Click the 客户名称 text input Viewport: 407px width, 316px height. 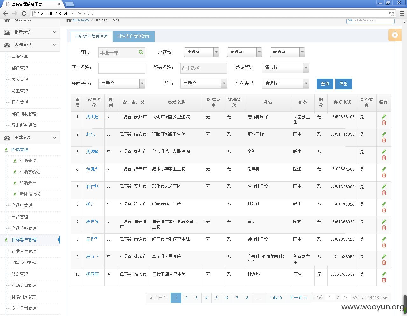pyautogui.click(x=122, y=68)
